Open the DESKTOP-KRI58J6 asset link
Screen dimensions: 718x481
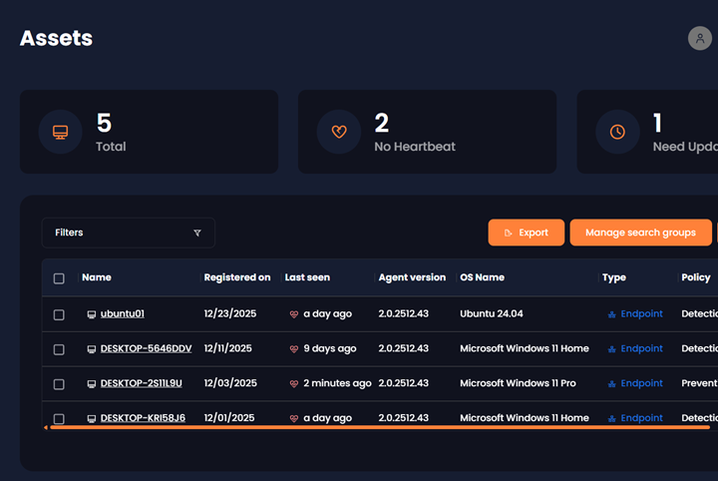[143, 418]
